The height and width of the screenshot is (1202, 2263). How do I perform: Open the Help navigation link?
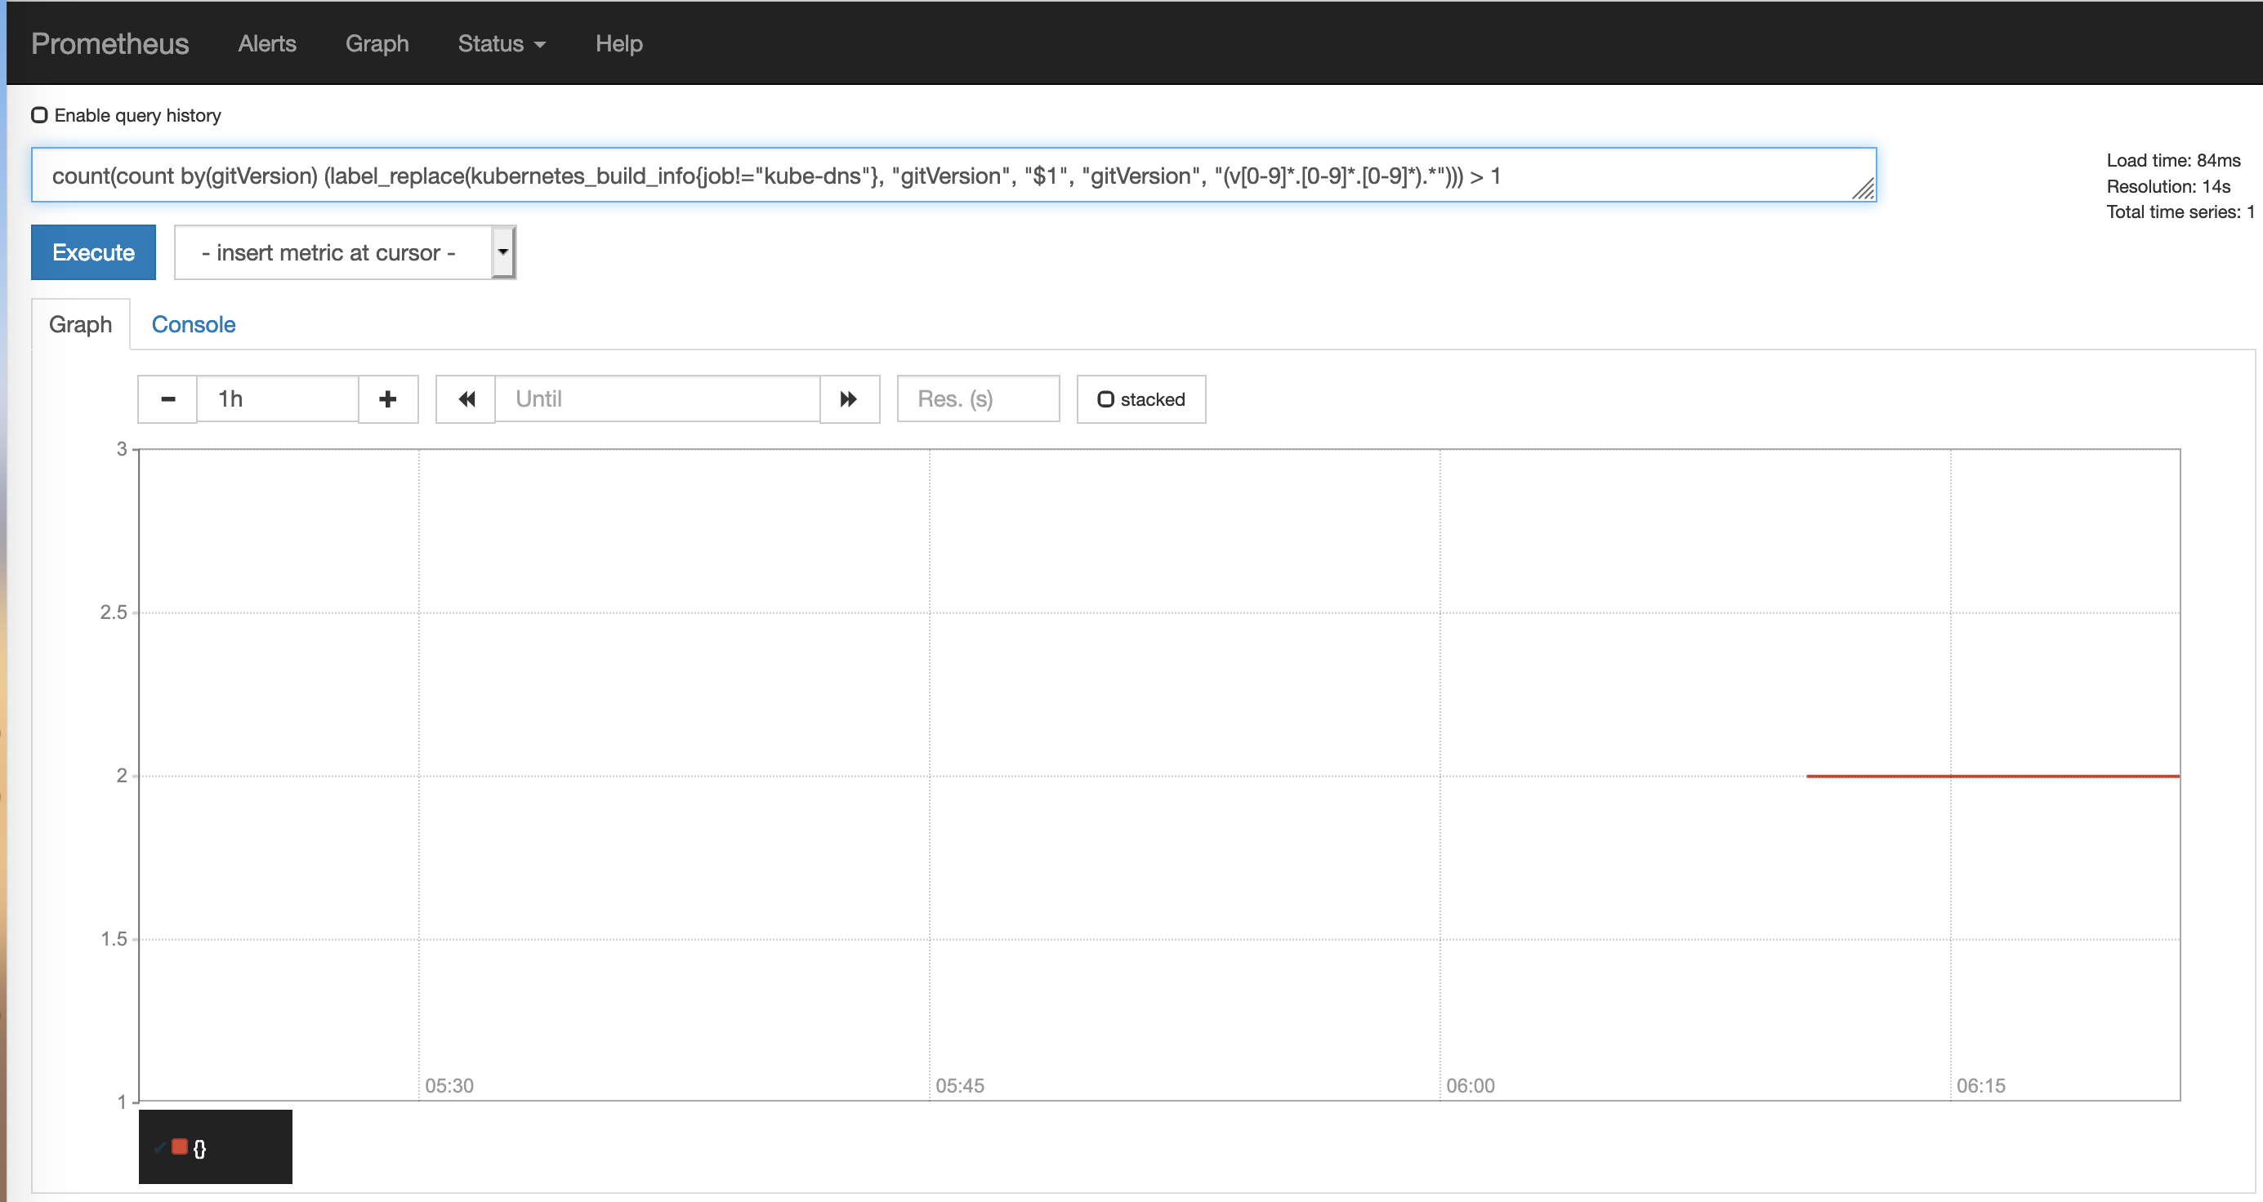point(618,44)
